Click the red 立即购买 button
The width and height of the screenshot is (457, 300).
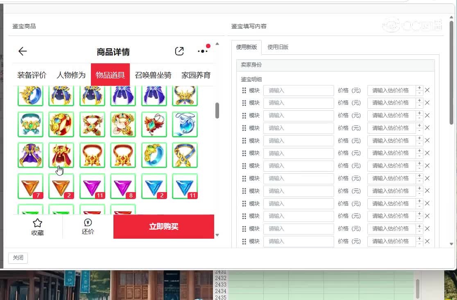(x=164, y=227)
